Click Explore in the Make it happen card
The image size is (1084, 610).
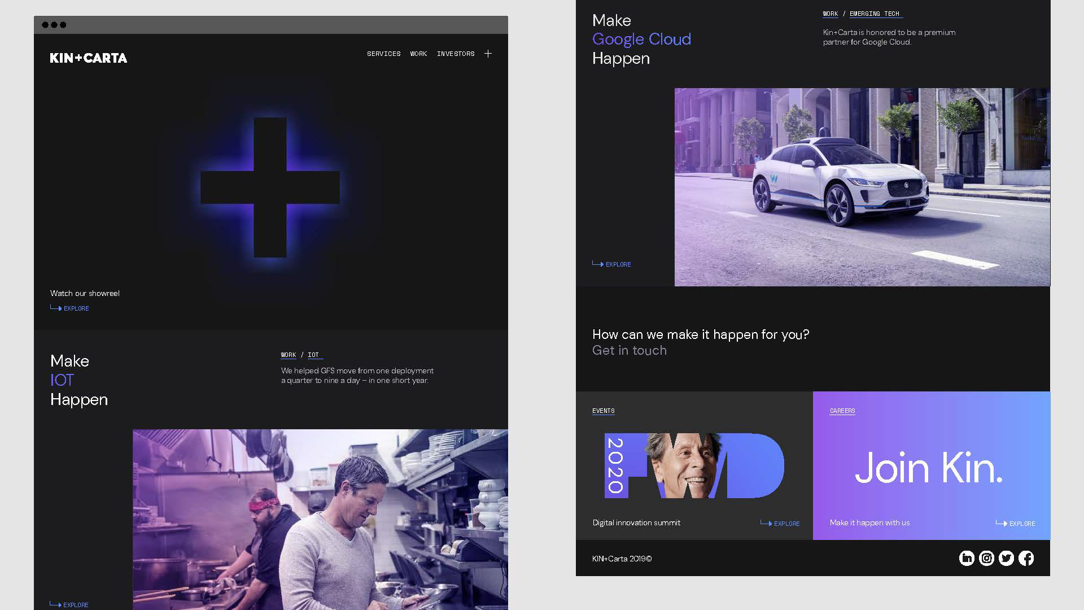tap(1015, 523)
